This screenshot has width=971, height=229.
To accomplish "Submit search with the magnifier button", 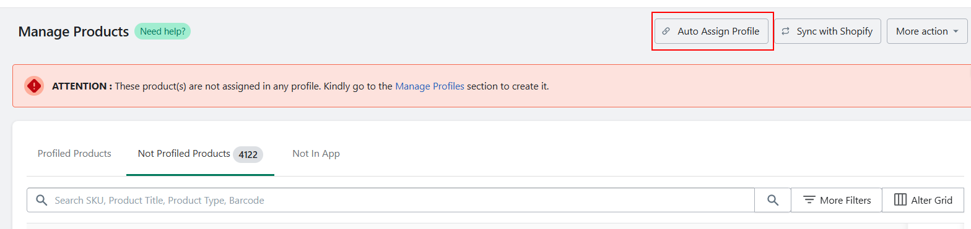I will click(x=772, y=200).
